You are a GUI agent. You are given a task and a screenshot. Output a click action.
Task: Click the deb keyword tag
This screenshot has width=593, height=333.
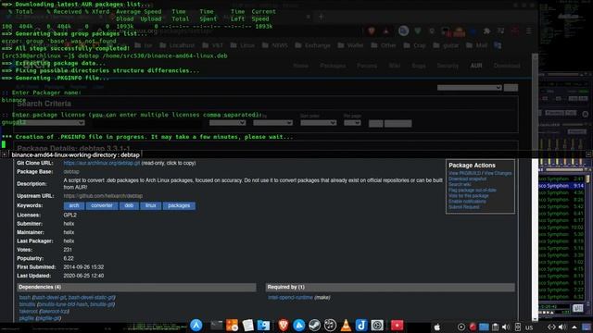(129, 205)
